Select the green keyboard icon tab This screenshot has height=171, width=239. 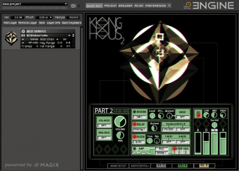[183, 166]
